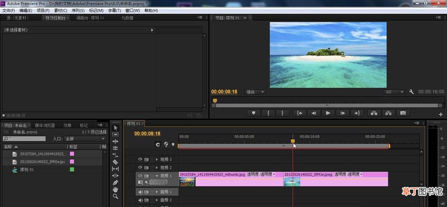Image resolution: width=447 pixels, height=207 pixels.
Task: Select the Razor tool
Action: [x=115, y=162]
